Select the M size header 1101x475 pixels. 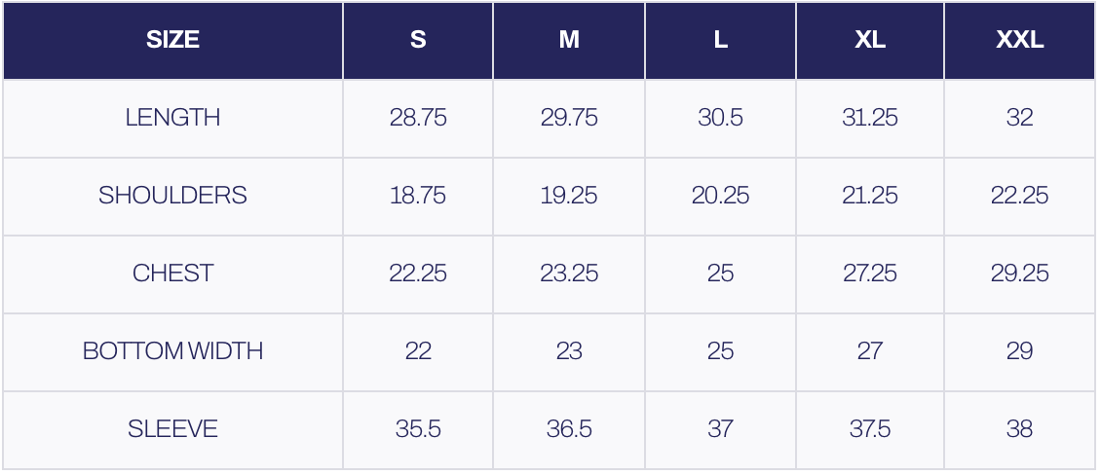point(569,40)
